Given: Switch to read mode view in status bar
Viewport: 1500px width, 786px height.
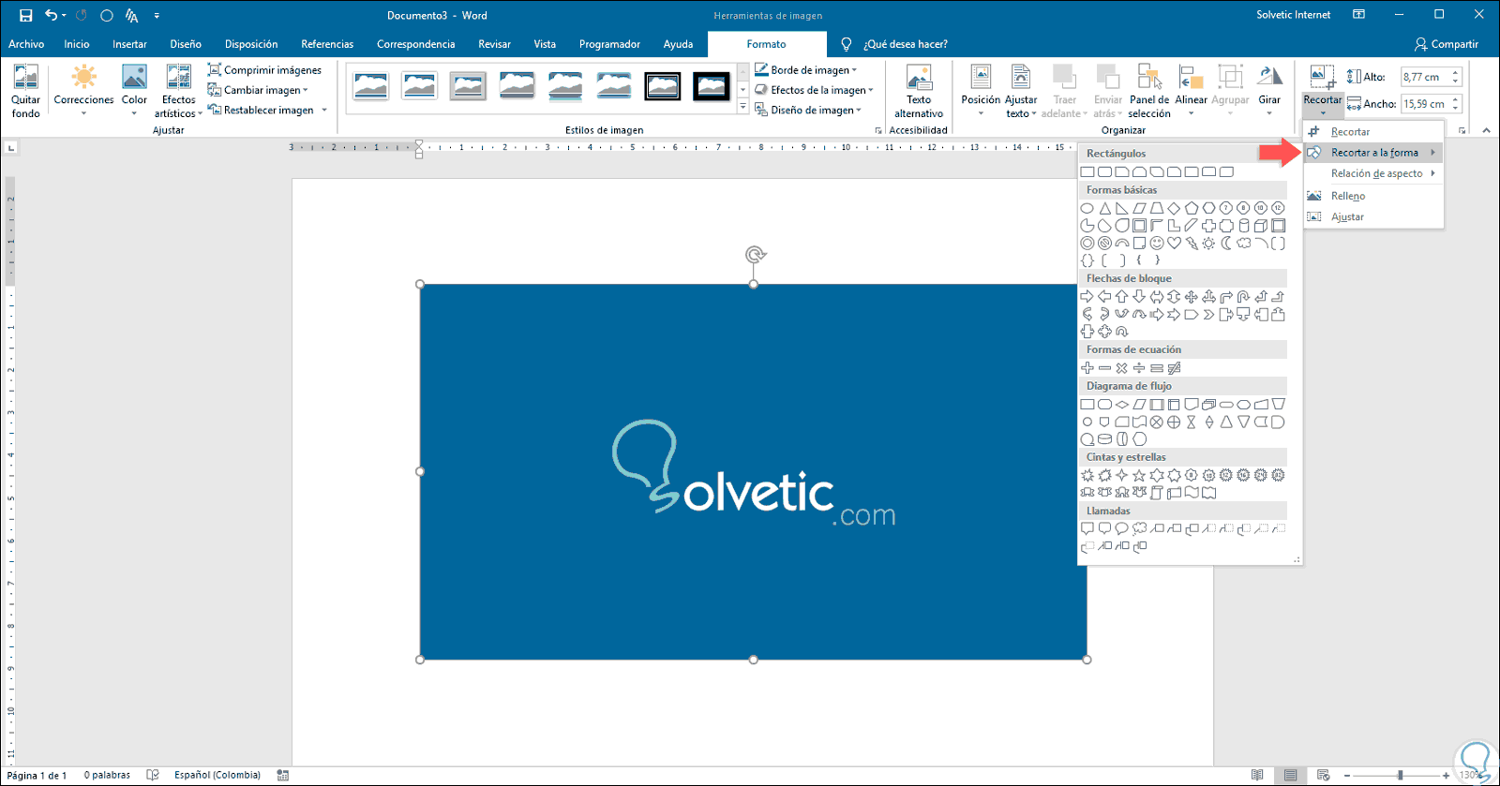Looking at the screenshot, I should 1257,775.
